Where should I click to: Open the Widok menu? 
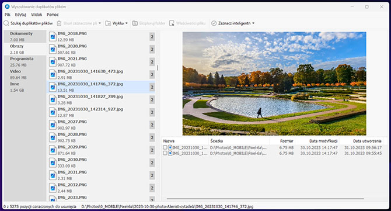[x=36, y=15]
